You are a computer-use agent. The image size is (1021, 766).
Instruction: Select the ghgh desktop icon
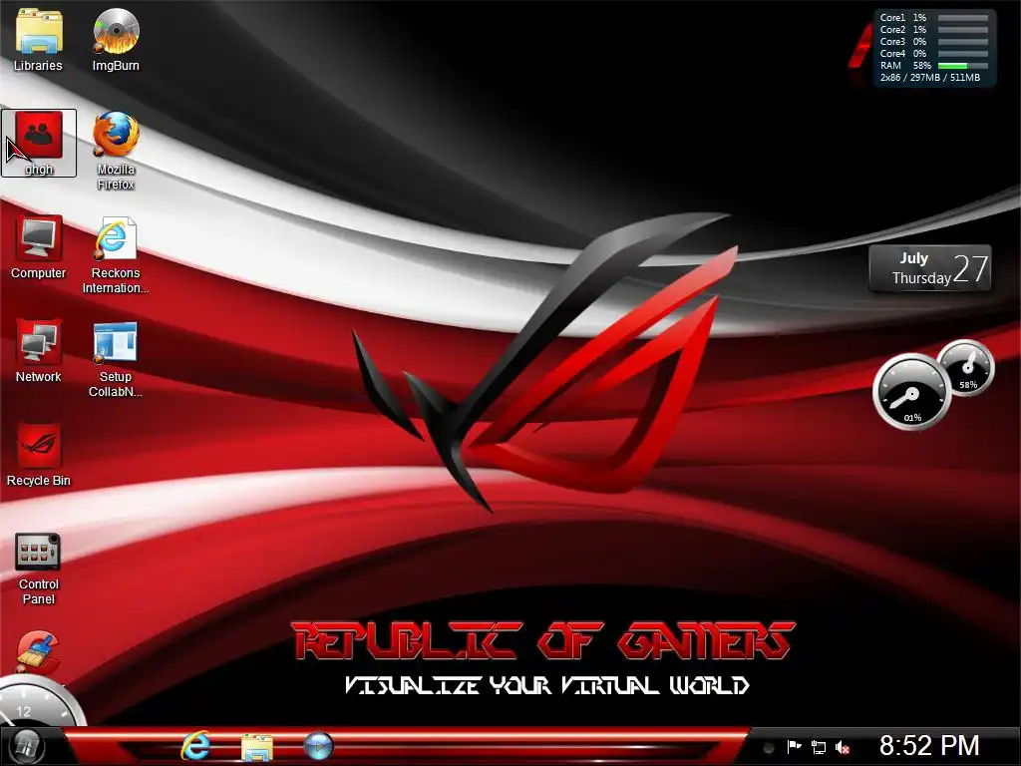point(39,144)
